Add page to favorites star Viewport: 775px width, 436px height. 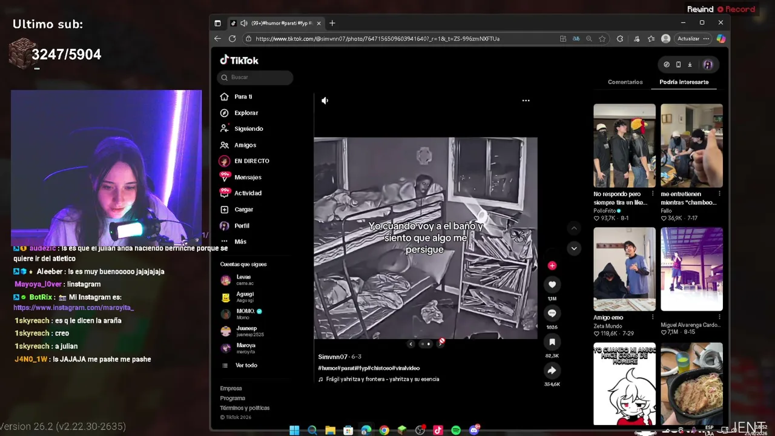tap(602, 39)
